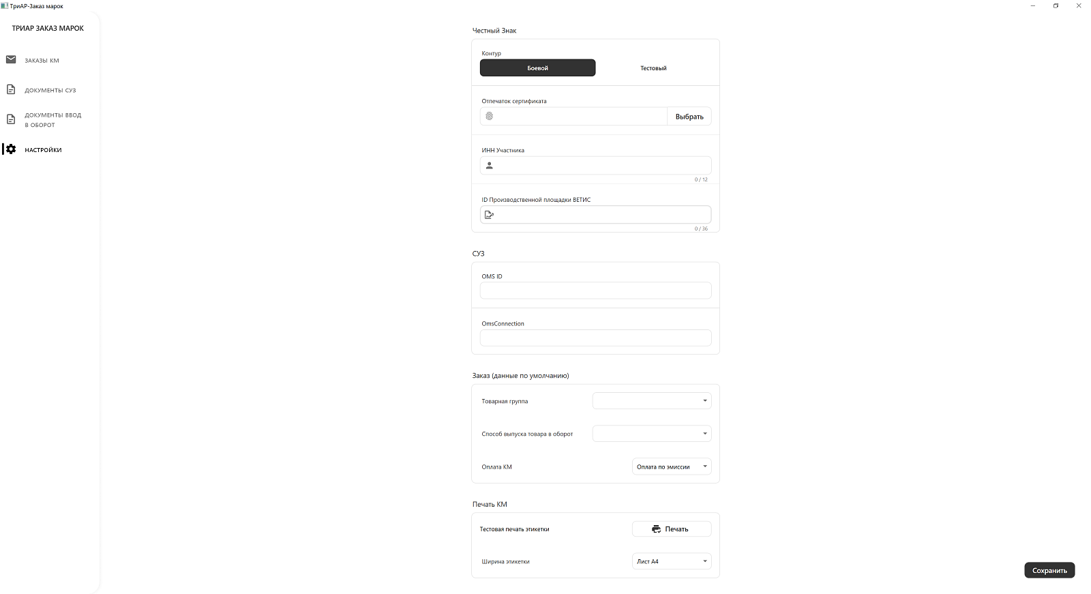Switch контур to Тестовый
This screenshot has height=594, width=1091.
pyautogui.click(x=653, y=68)
